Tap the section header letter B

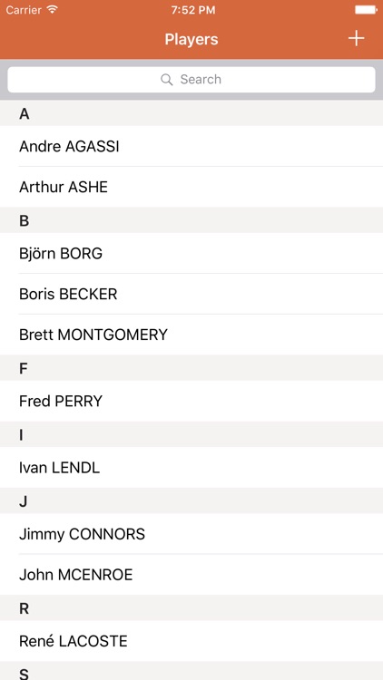point(24,220)
